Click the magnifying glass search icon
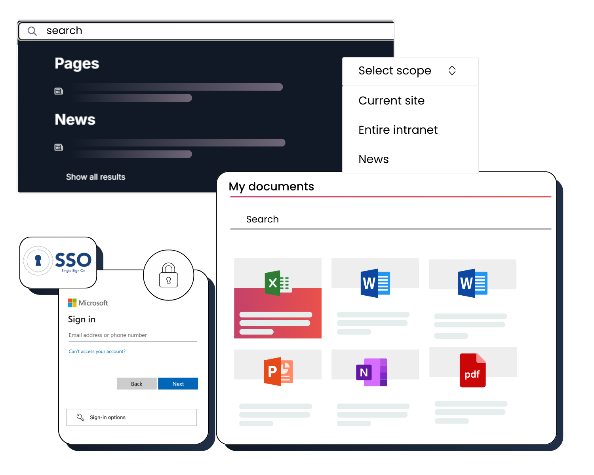Screen dimensions: 594x475 pyautogui.click(x=32, y=31)
